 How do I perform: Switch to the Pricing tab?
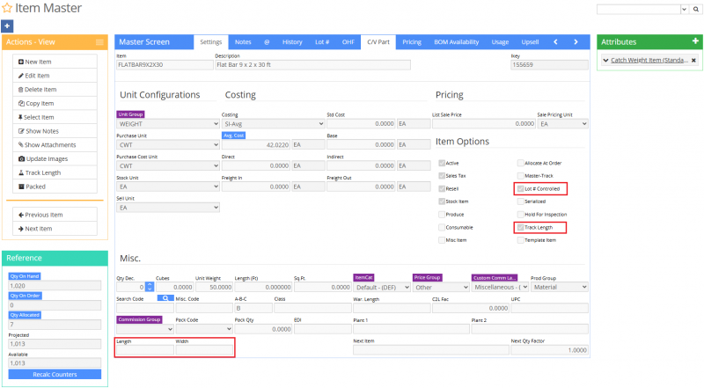tap(411, 41)
